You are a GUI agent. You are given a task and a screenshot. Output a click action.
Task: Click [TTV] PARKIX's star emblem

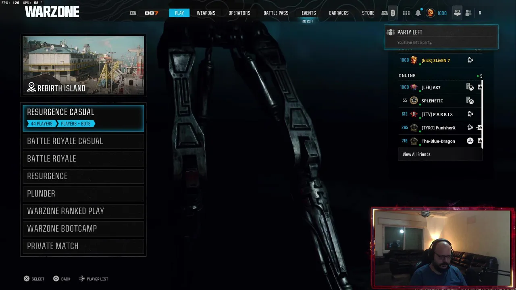pos(414,114)
